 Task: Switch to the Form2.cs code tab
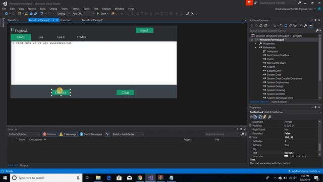(13, 20)
